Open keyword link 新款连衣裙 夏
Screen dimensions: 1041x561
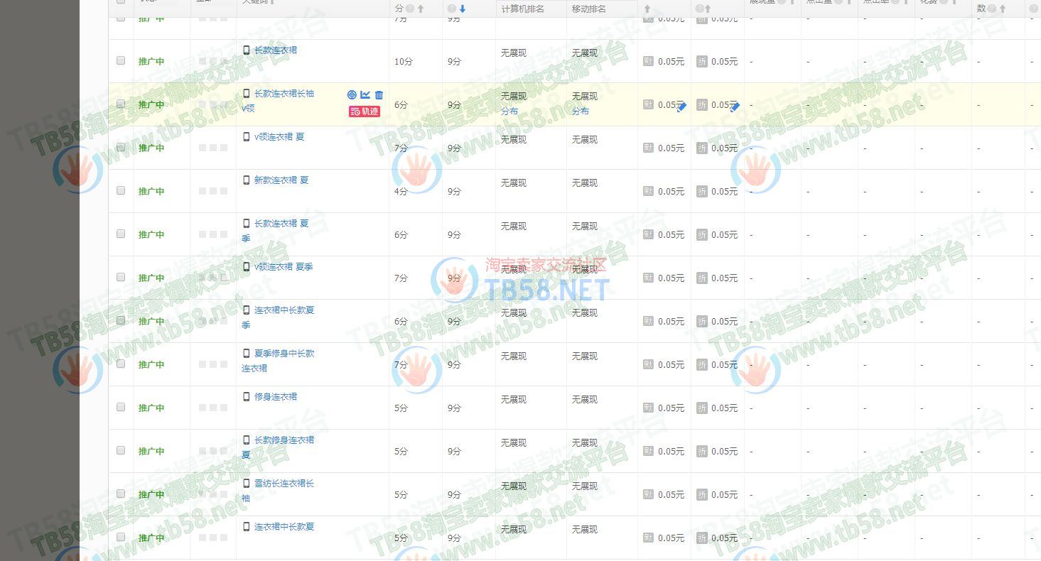(x=281, y=180)
